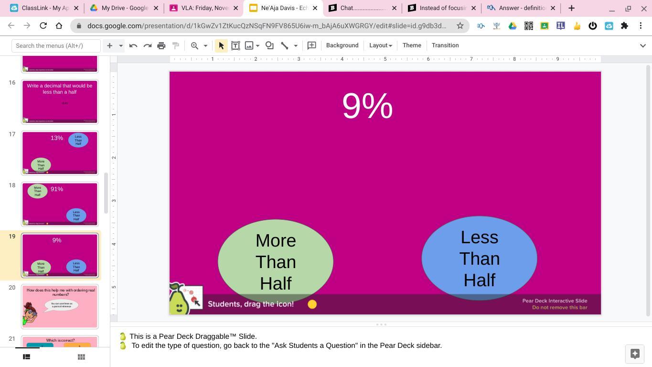Open the Transition panel

[x=445, y=45]
